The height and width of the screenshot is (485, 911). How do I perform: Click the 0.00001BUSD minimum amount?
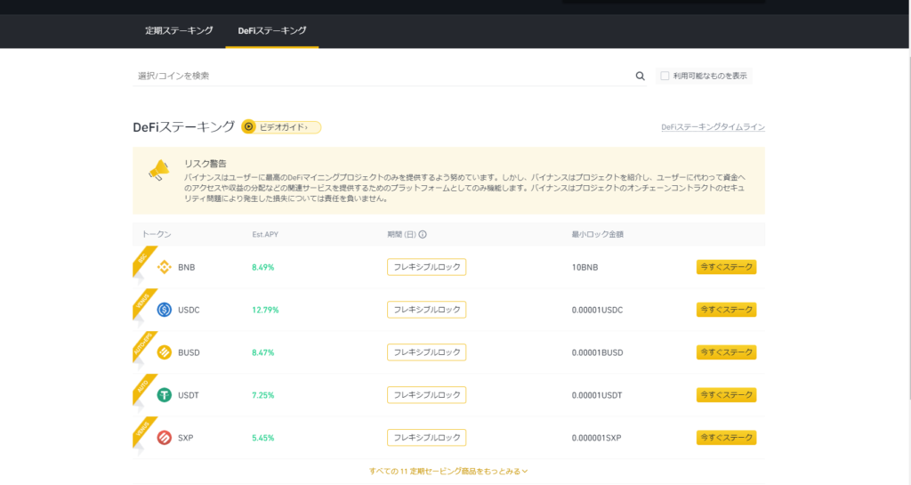597,352
